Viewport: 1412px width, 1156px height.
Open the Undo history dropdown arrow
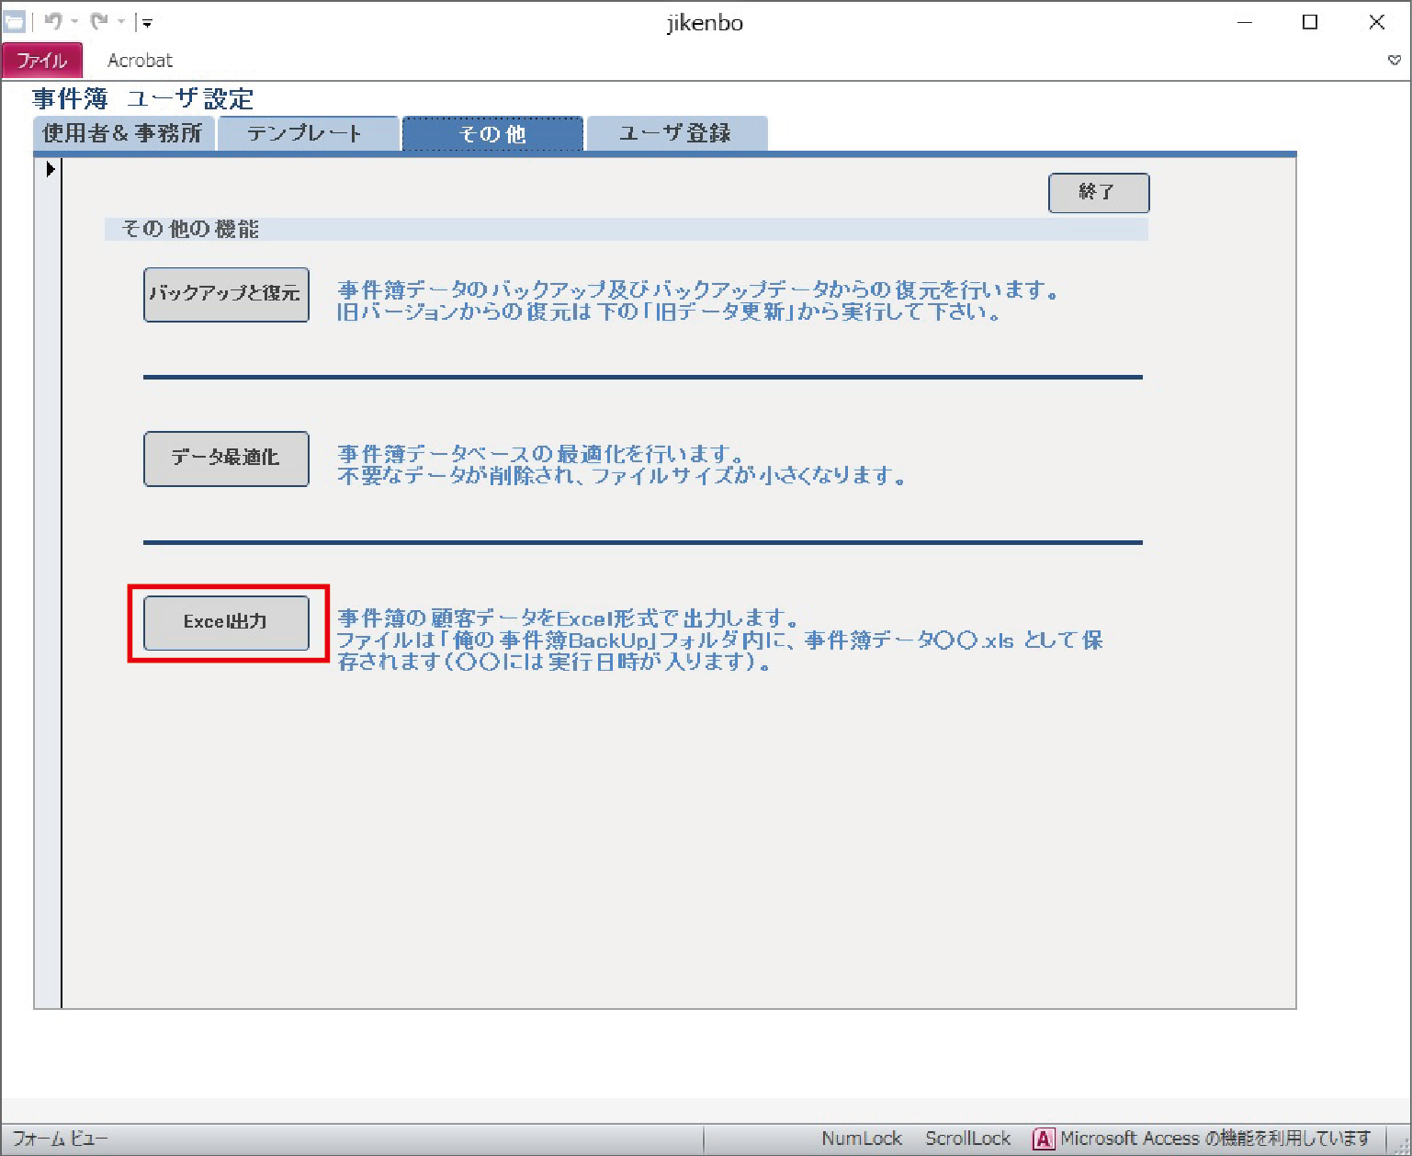point(74,22)
